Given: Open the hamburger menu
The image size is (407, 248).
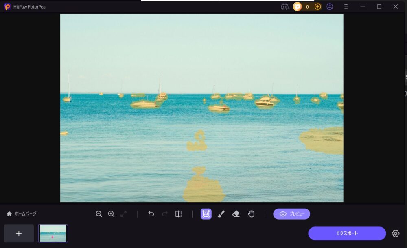Looking at the screenshot, I should pos(346,7).
